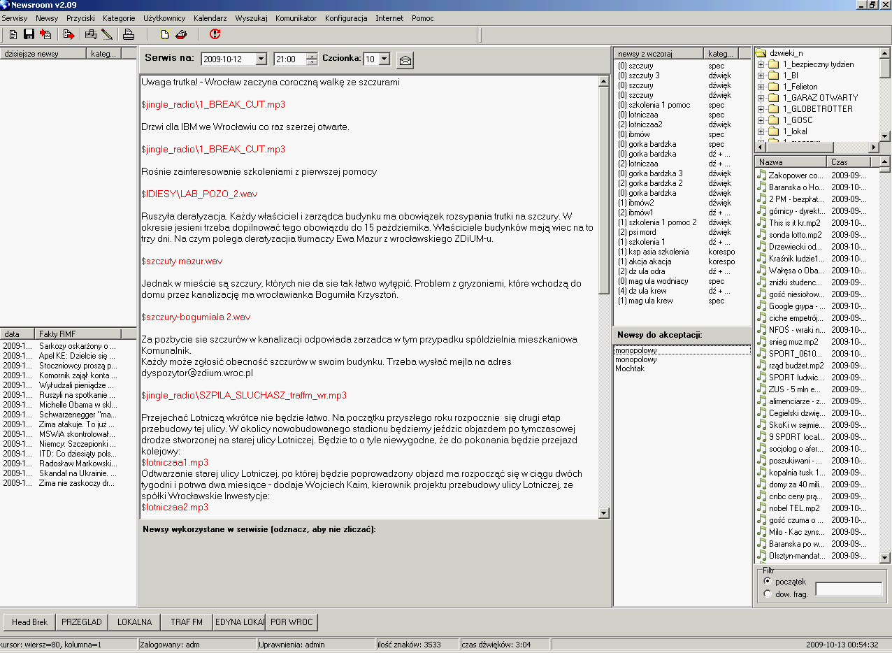
Task: Expand the 1_GOSC tree node
Action: (x=761, y=120)
